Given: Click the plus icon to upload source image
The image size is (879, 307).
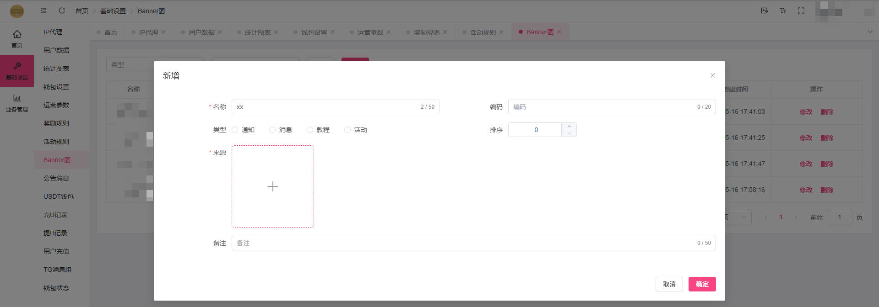Looking at the screenshot, I should 273,186.
